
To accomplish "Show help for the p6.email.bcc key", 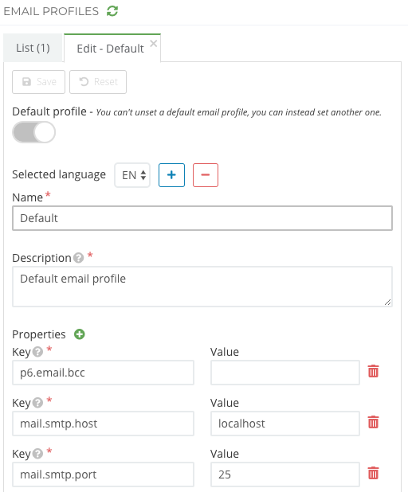I will 37,352.
